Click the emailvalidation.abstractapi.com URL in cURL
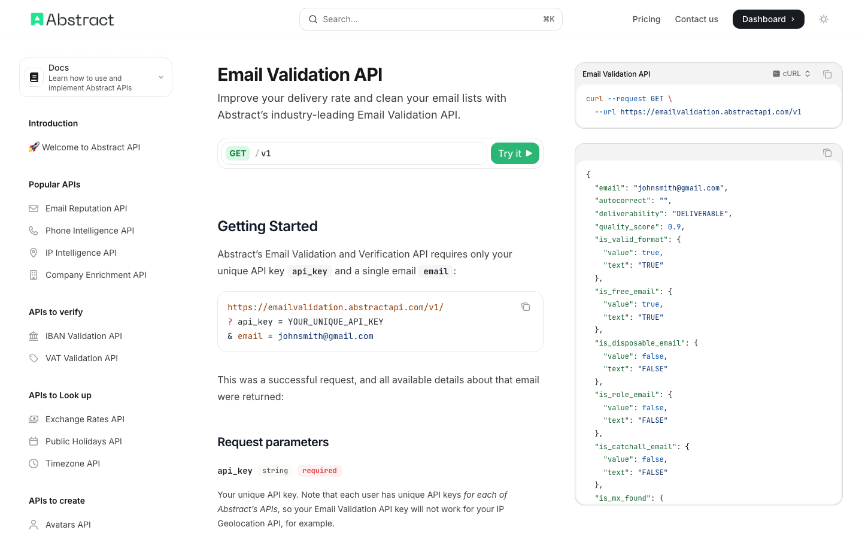 711,112
